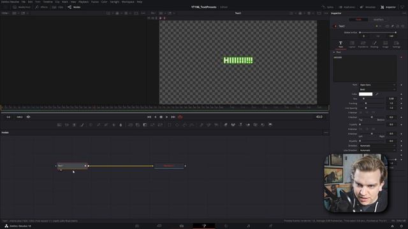The width and height of the screenshot is (408, 229).
Task: Toggle the Inspector panel button
Action: point(388,7)
